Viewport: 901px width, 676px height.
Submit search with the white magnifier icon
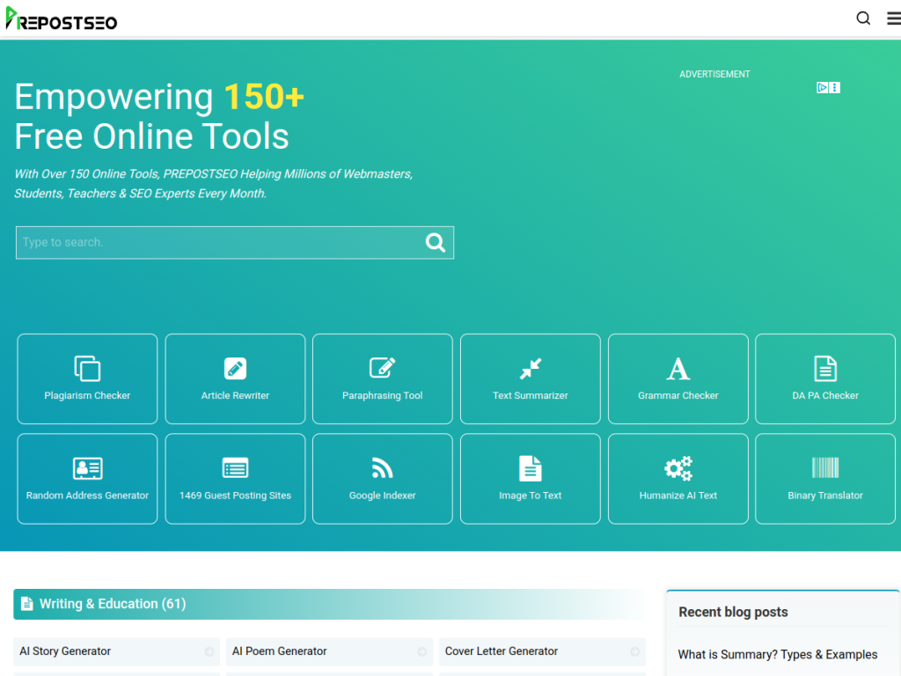(x=435, y=243)
